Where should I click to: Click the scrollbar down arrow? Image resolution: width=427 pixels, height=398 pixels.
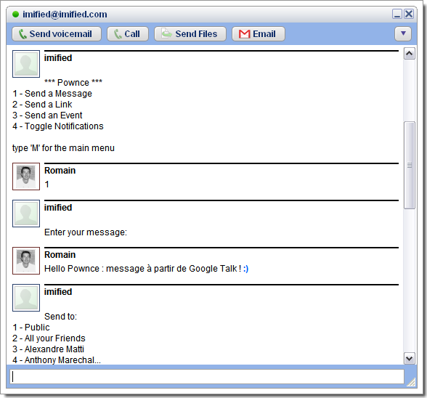[x=410, y=359]
